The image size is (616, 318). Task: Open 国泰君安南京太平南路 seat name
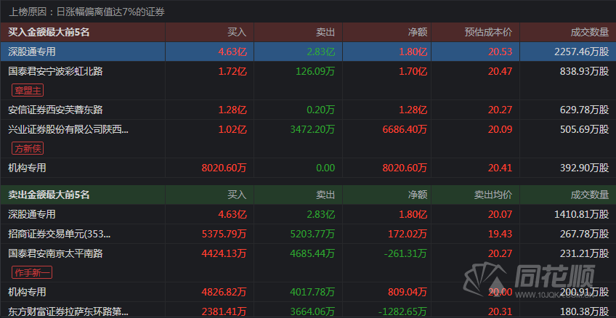tap(55, 253)
